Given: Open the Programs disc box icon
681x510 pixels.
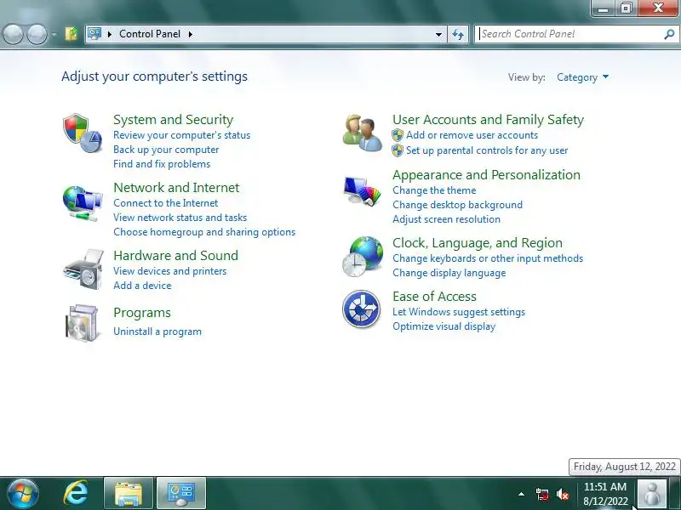Looking at the screenshot, I should coord(82,323).
